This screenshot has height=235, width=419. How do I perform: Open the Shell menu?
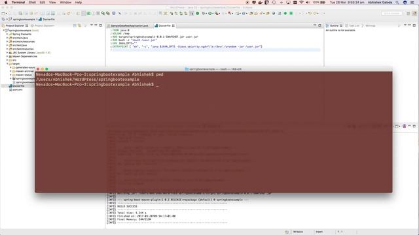pos(32,3)
